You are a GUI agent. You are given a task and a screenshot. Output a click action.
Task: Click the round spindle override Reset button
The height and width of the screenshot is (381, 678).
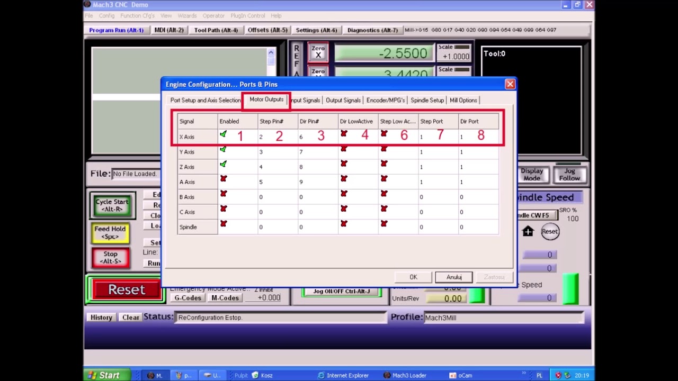[x=550, y=231]
